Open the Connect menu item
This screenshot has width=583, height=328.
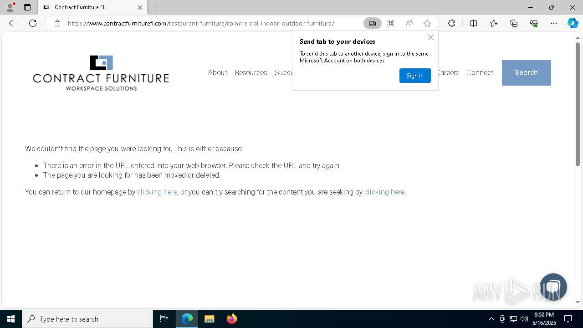pos(480,72)
